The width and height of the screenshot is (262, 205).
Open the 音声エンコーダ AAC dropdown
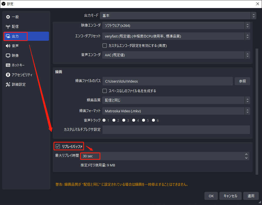click(176, 55)
